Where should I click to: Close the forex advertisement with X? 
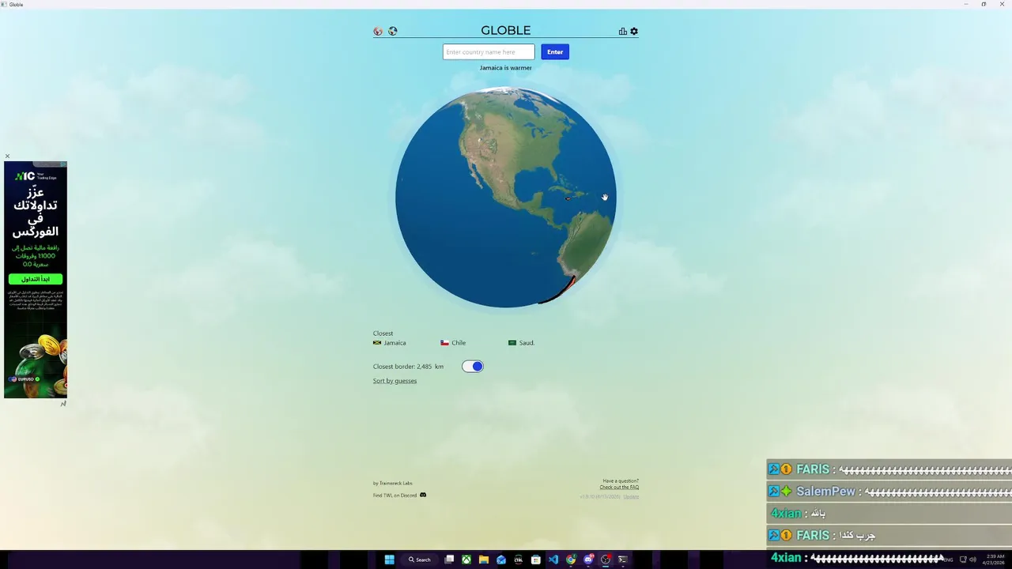[x=7, y=156]
